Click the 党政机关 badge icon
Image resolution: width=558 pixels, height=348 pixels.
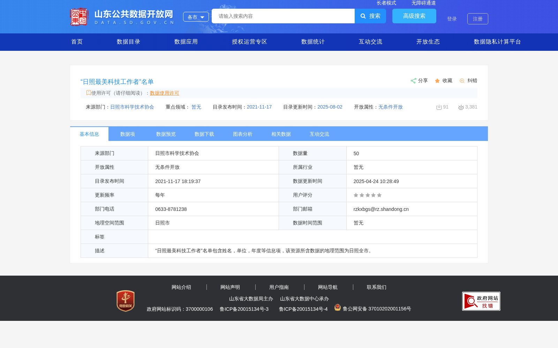pyautogui.click(x=126, y=301)
